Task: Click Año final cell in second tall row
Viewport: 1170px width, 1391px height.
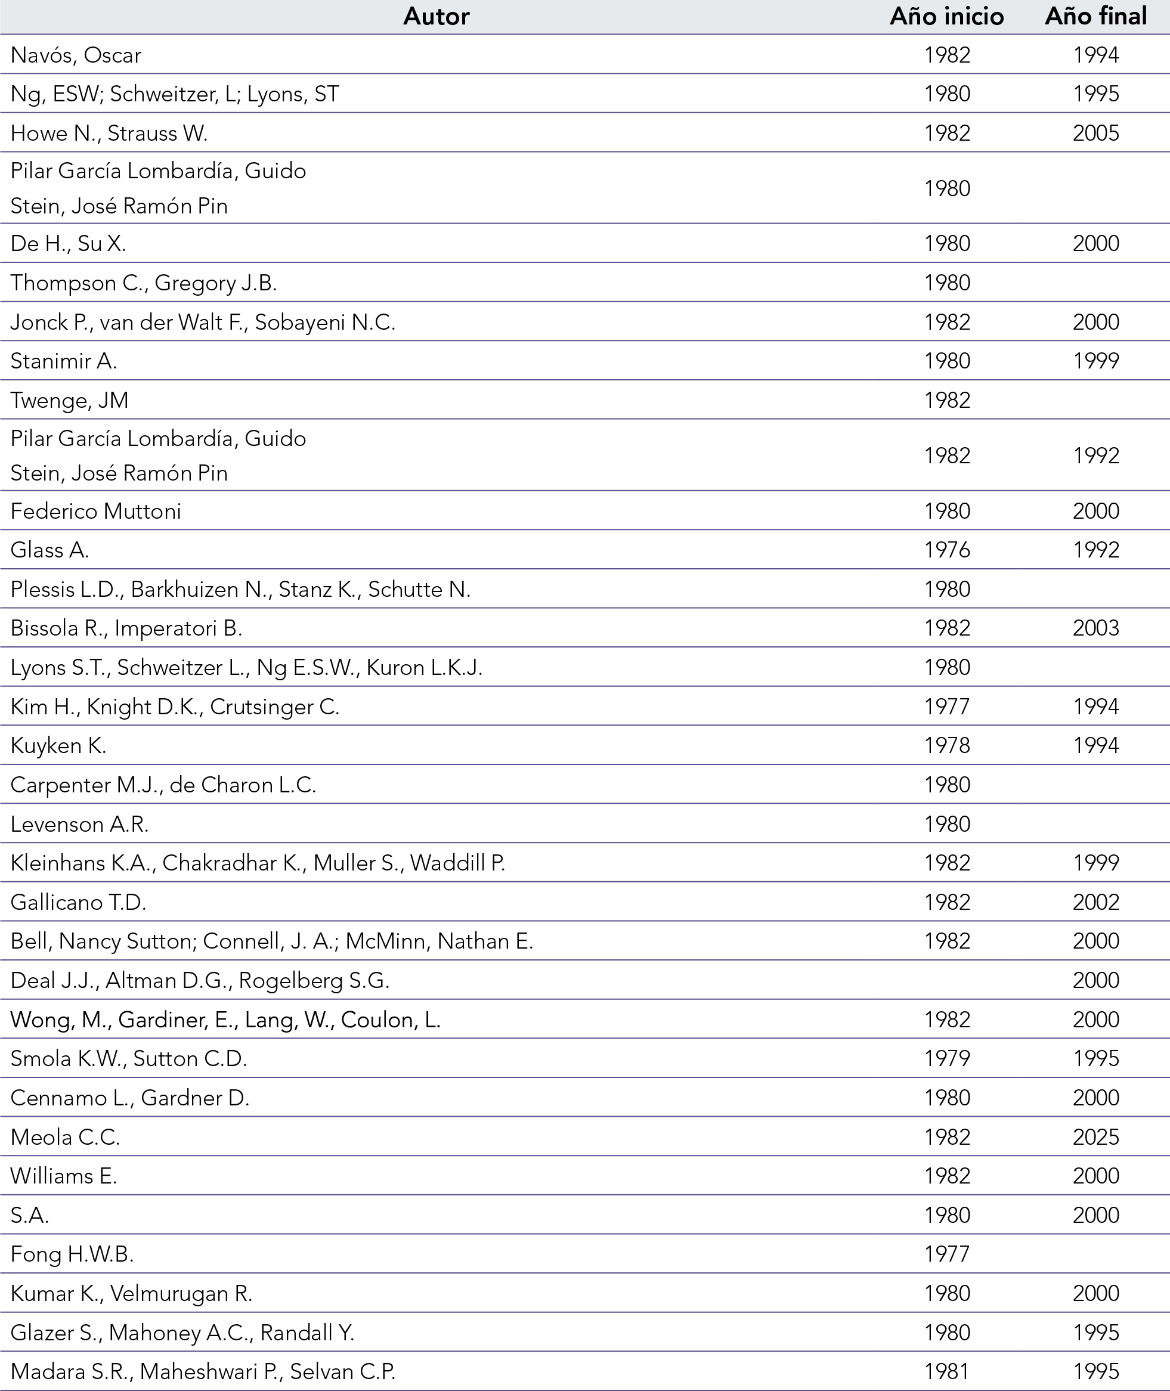Action: pos(1095,455)
